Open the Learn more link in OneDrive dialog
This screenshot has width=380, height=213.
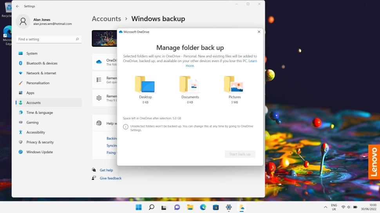(x=253, y=61)
